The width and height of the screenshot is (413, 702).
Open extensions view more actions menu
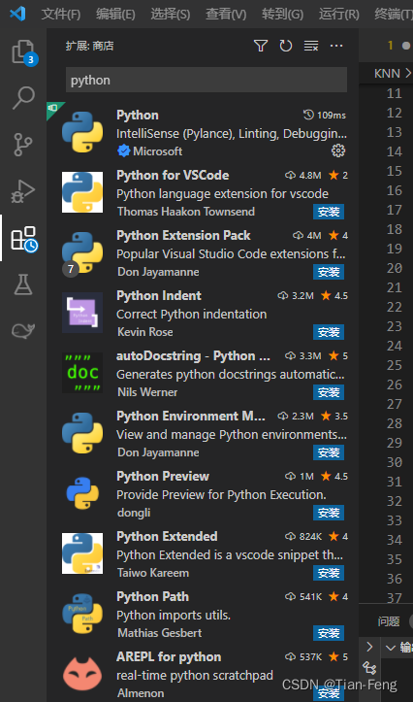tap(336, 46)
